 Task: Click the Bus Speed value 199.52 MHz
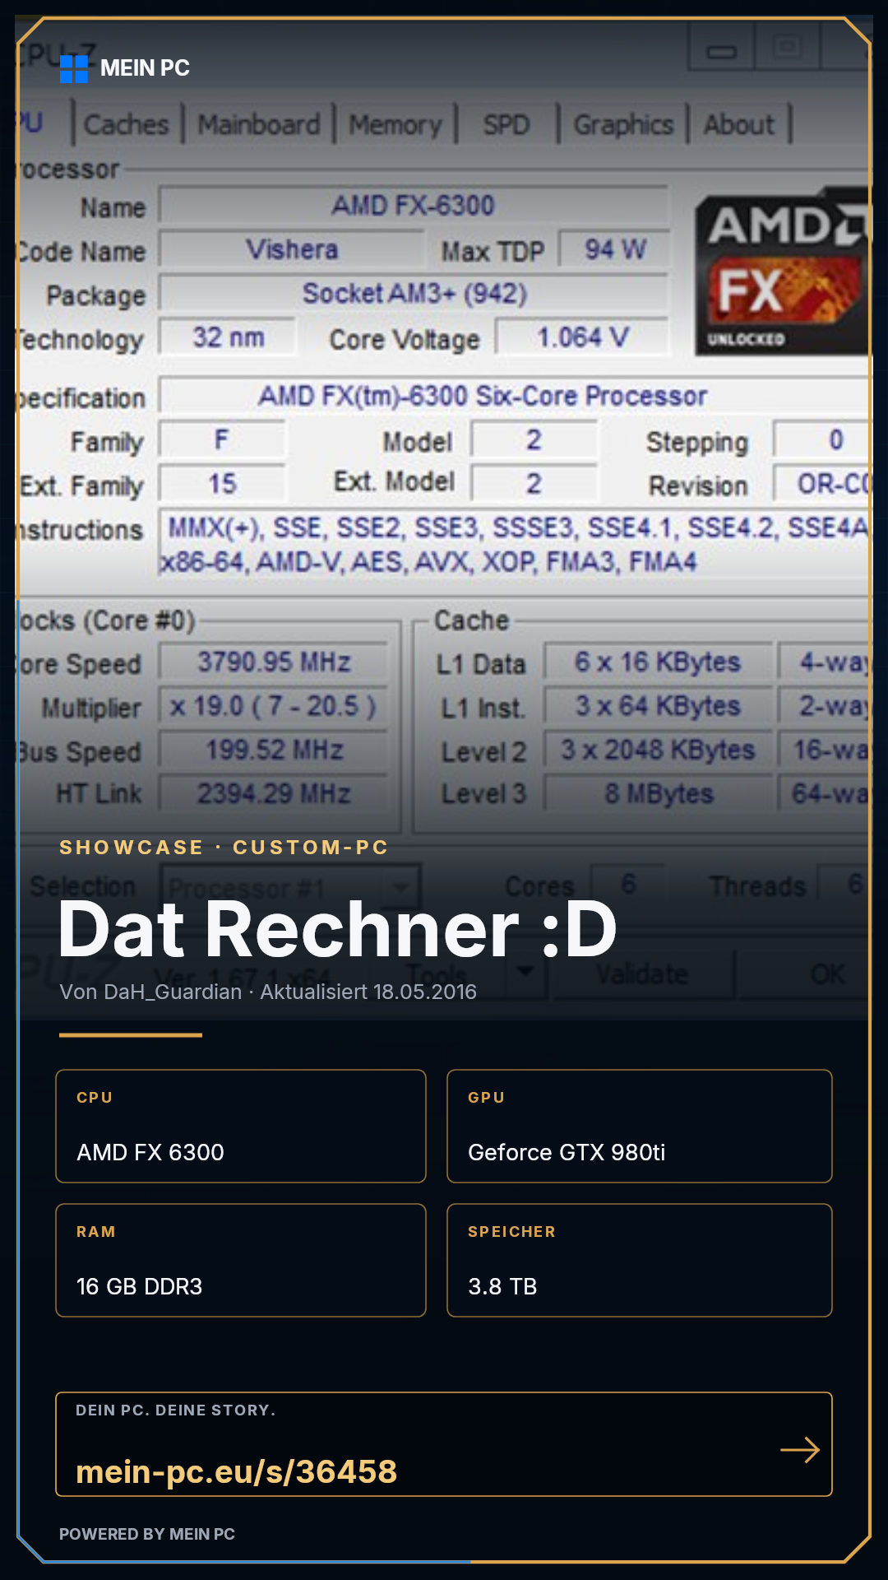[x=273, y=750]
